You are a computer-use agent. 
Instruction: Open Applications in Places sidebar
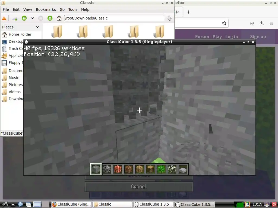point(12,56)
